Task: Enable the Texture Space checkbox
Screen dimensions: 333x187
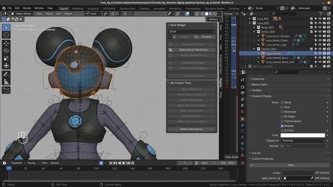Action: 282,121
